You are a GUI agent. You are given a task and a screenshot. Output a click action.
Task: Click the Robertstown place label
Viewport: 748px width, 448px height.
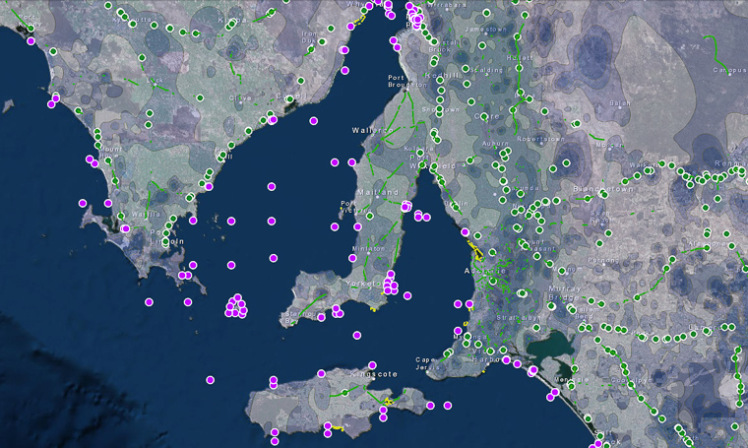pos(541,139)
